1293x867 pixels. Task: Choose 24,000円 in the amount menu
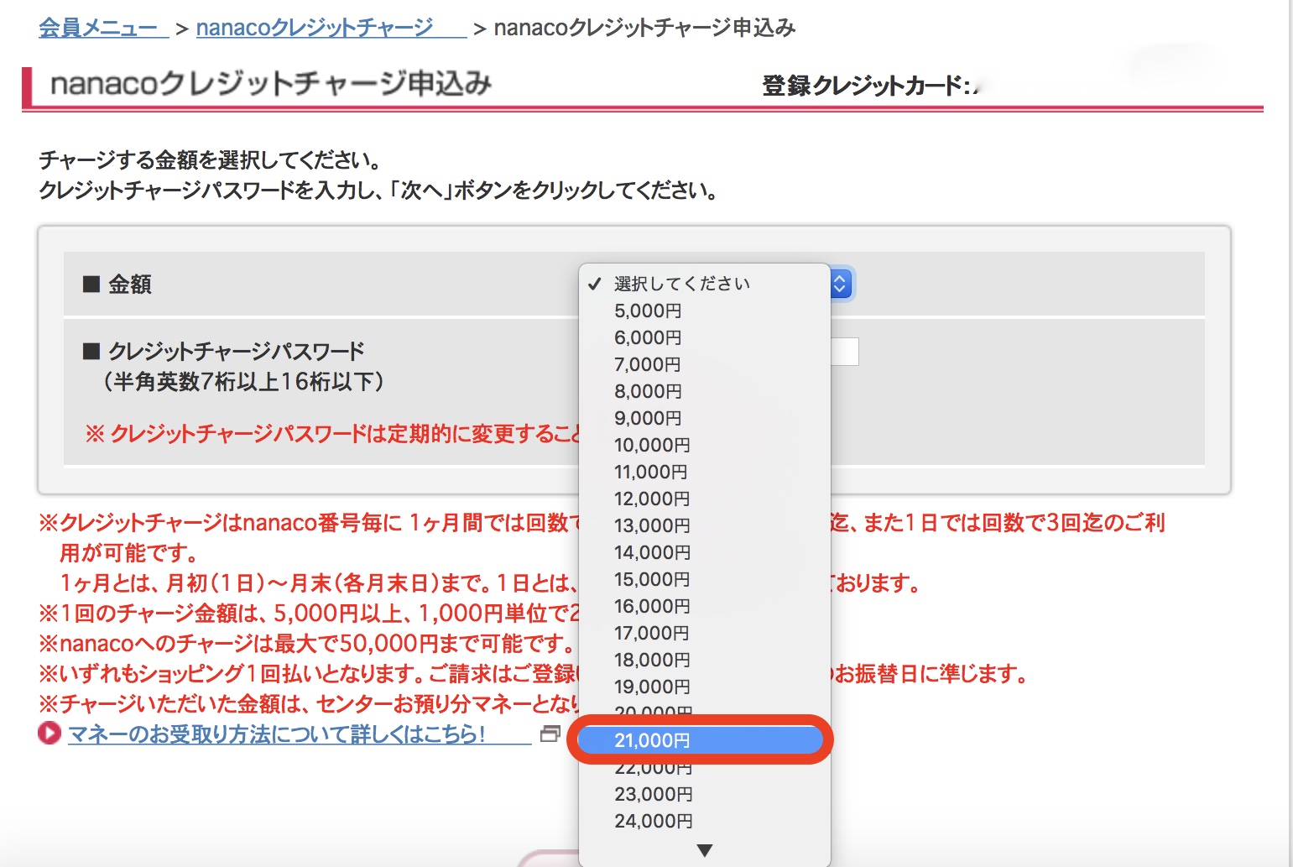pos(652,821)
